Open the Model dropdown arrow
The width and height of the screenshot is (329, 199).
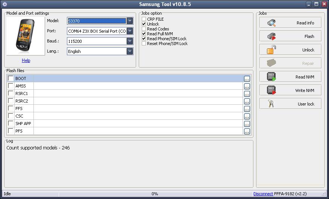pos(130,21)
